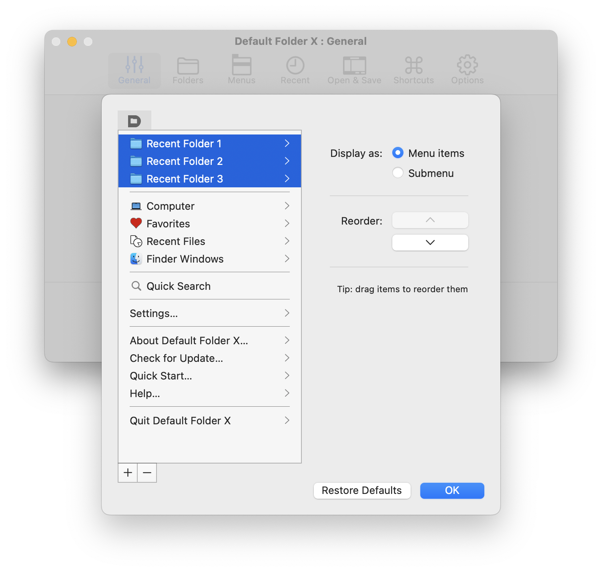Select the 'Settings…' menu row
The height and width of the screenshot is (574, 602).
click(210, 313)
